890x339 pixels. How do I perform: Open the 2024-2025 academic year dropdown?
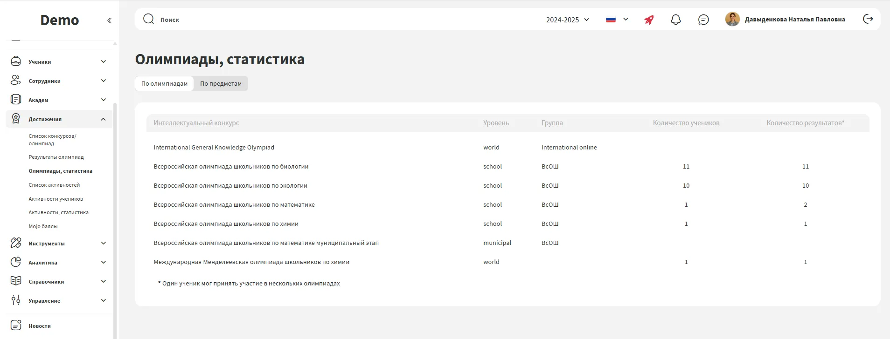coord(568,20)
